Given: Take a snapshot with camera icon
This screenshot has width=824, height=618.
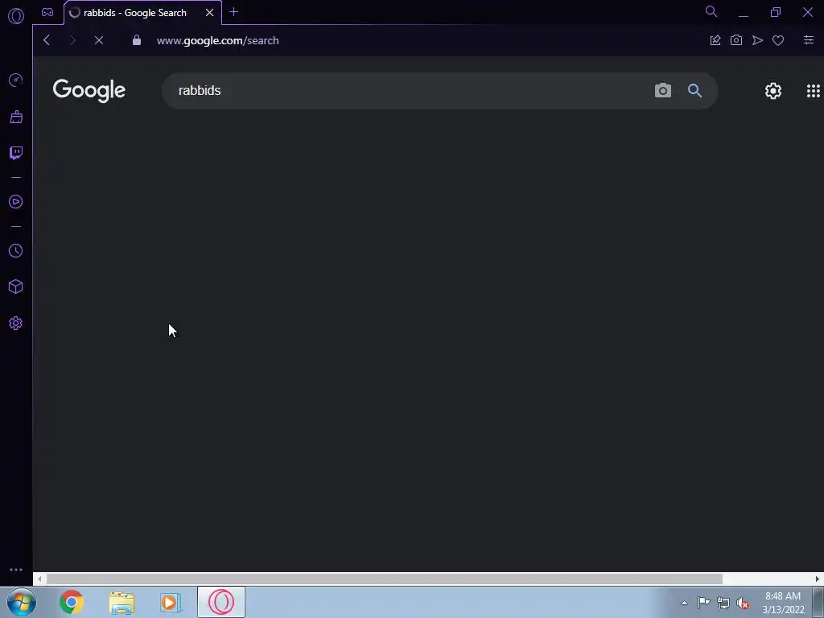Looking at the screenshot, I should coord(736,40).
